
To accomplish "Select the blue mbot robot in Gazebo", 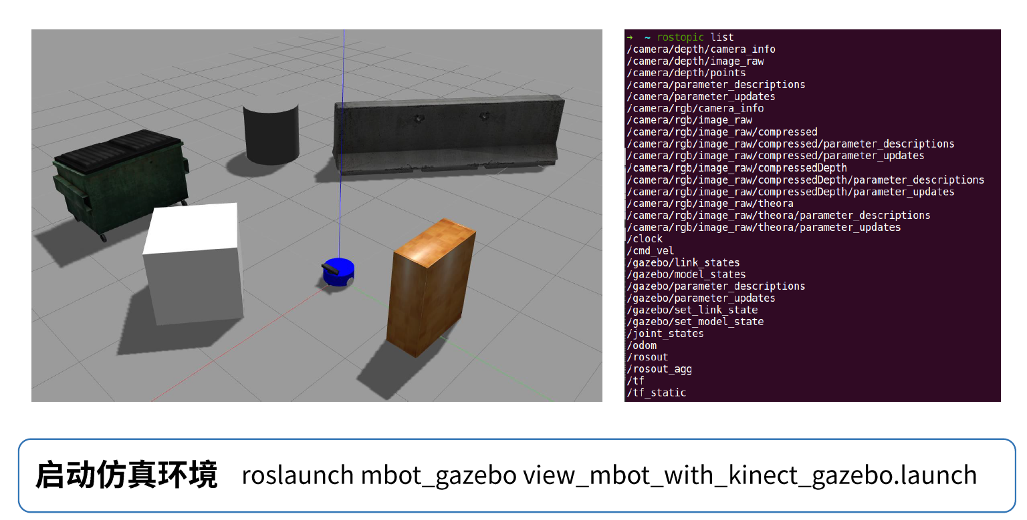I will point(338,272).
